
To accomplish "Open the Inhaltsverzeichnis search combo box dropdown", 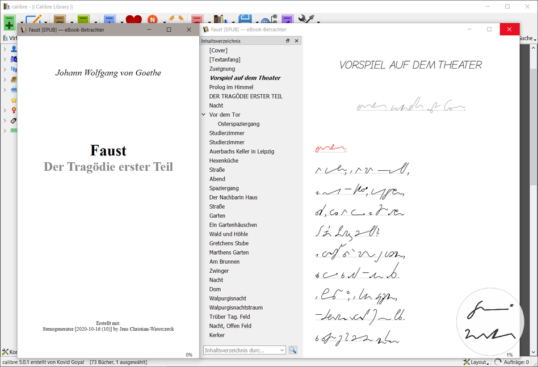I will click(x=283, y=350).
